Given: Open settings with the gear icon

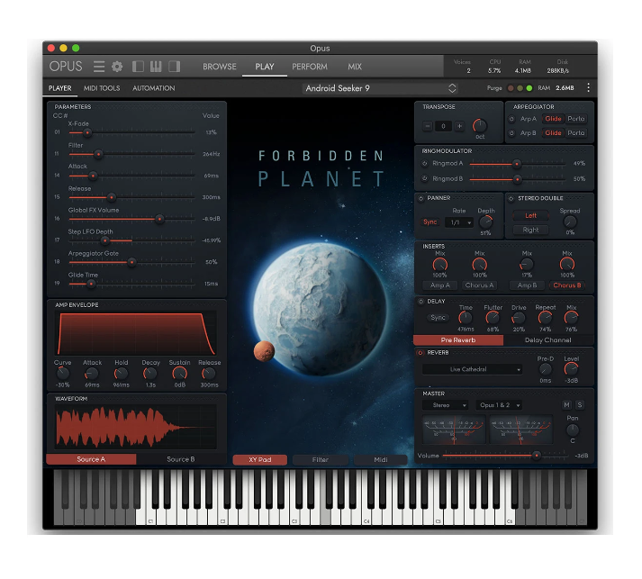Looking at the screenshot, I should click(116, 67).
